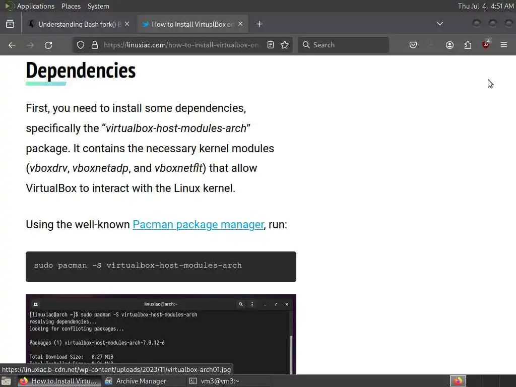Open the Places menu
Image resolution: width=516 pixels, height=387 pixels.
point(71,6)
